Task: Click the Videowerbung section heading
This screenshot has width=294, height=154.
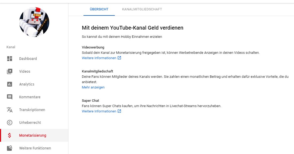Action: [x=93, y=47]
